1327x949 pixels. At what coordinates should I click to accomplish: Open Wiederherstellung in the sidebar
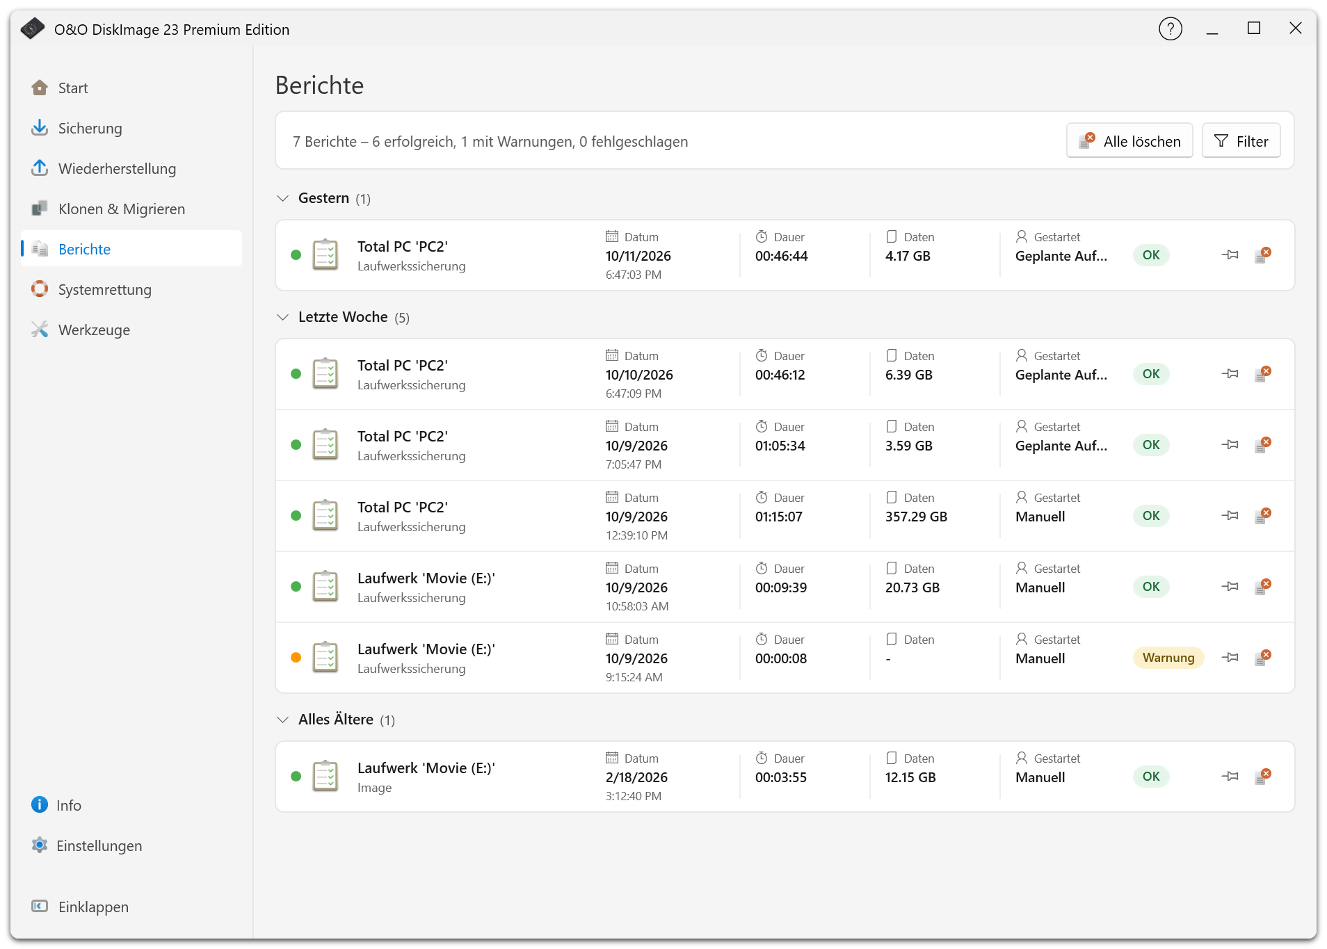click(131, 168)
